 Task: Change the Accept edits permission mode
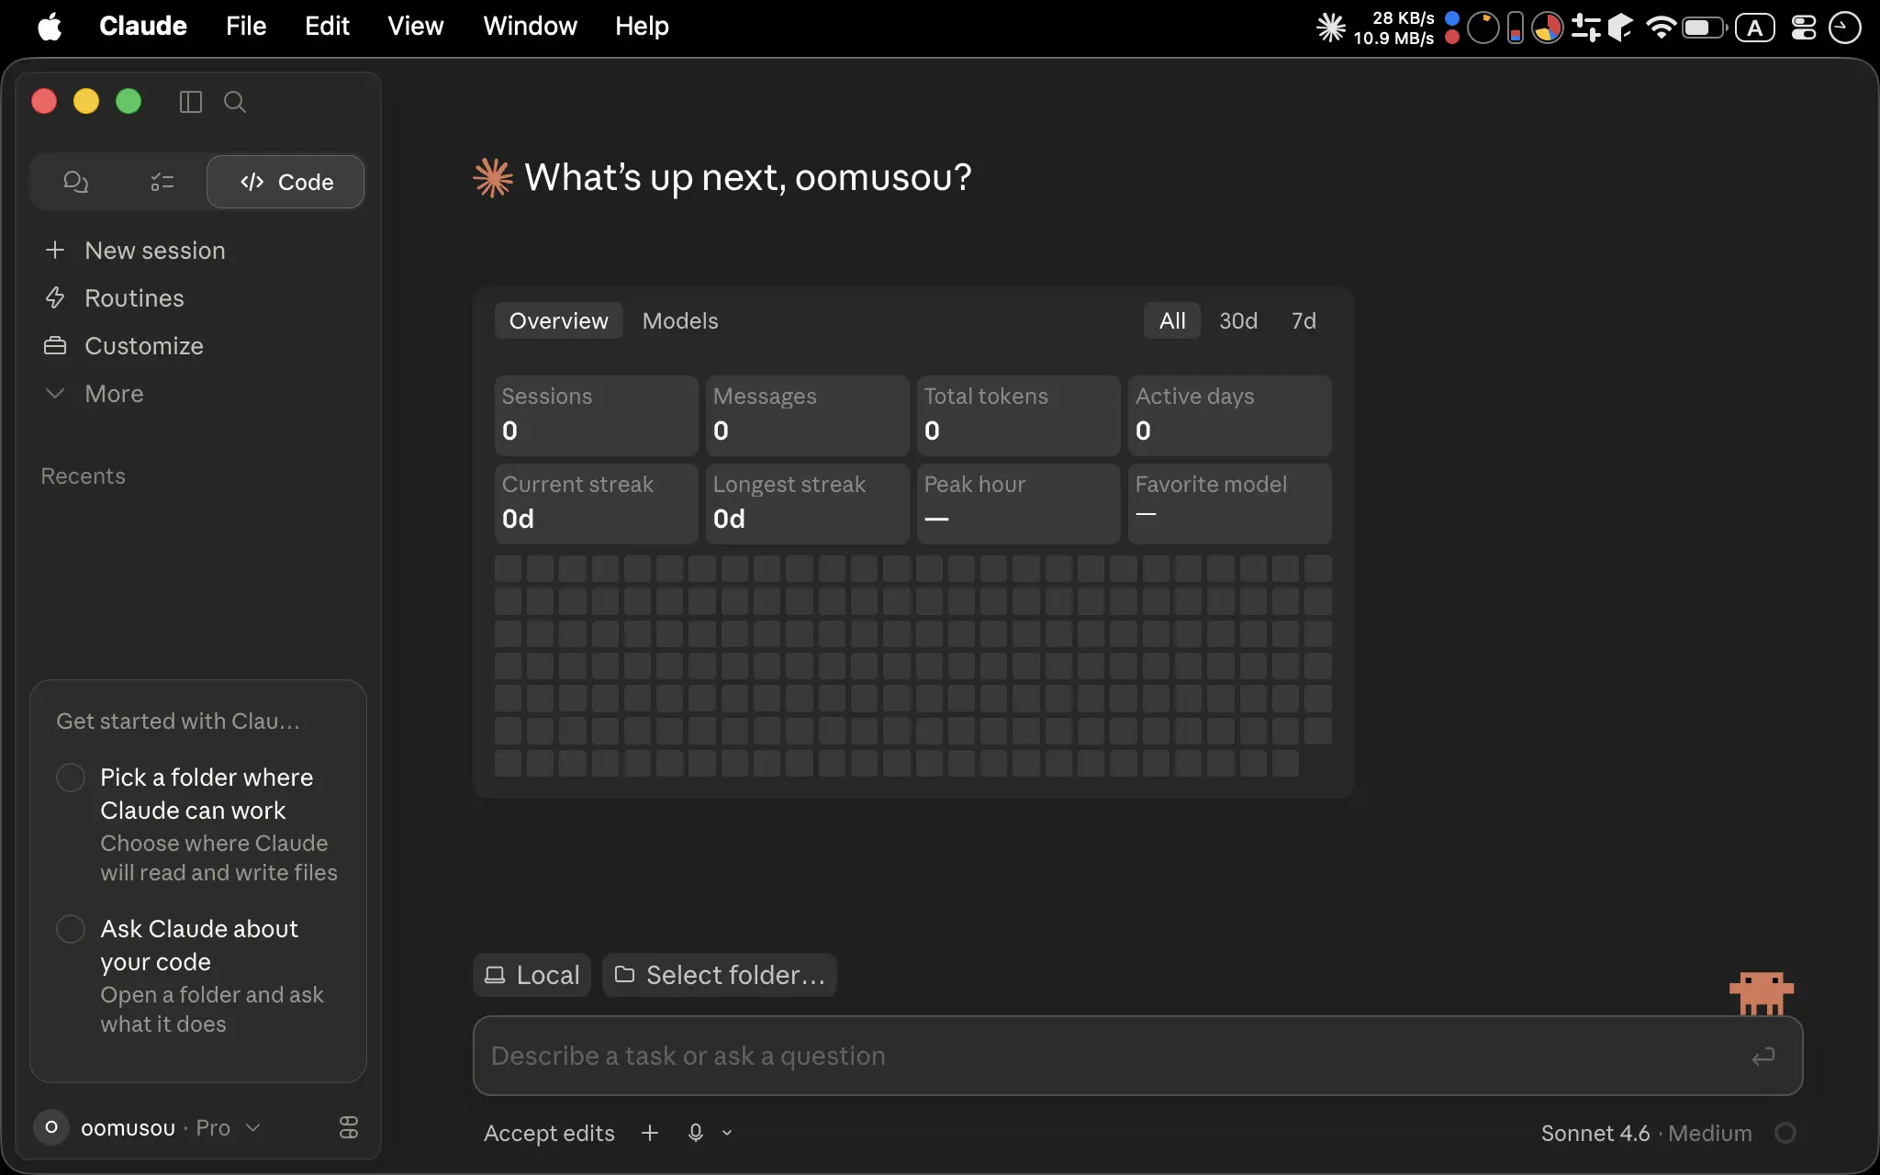point(549,1134)
